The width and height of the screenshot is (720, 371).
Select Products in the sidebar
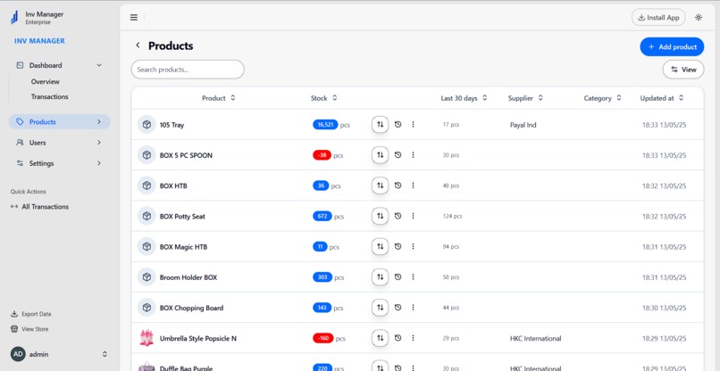[59, 121]
